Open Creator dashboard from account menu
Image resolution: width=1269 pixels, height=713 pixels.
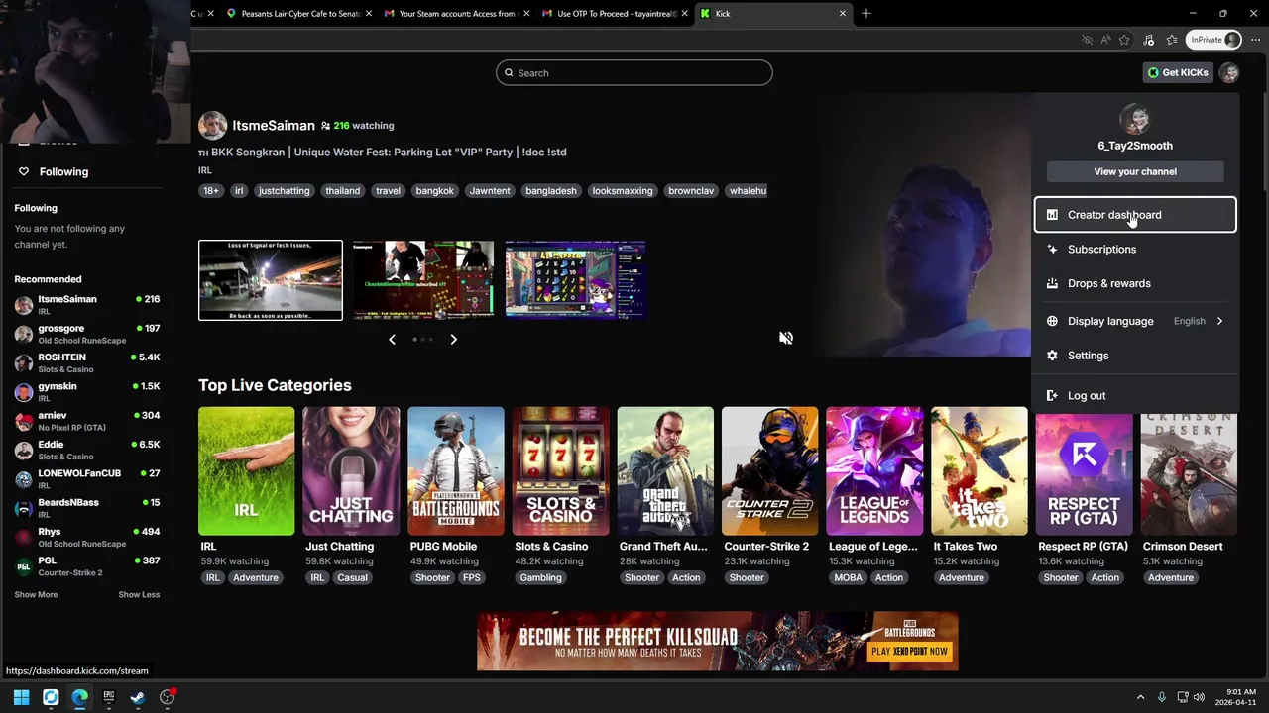(1135, 215)
